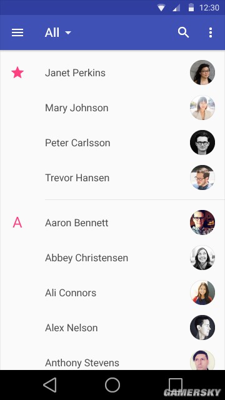
Task: Open Janet Perkins contact
Action: [x=112, y=72]
